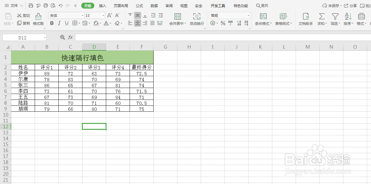Click the fx insert function icon

[x=70, y=37]
